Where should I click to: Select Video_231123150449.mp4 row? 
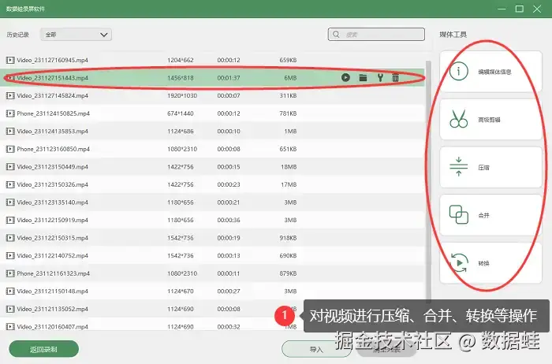point(213,167)
